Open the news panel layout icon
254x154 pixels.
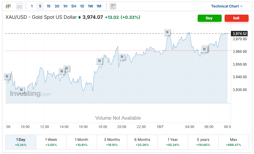coord(113,6)
